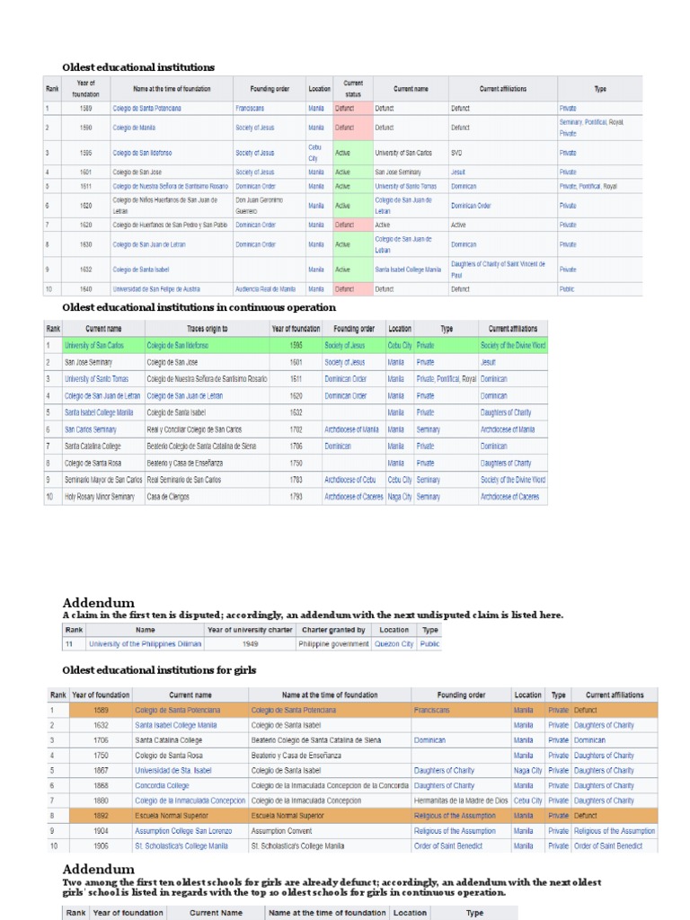Select the Assumption Convent cell
690x920 pixels.
coord(330,831)
